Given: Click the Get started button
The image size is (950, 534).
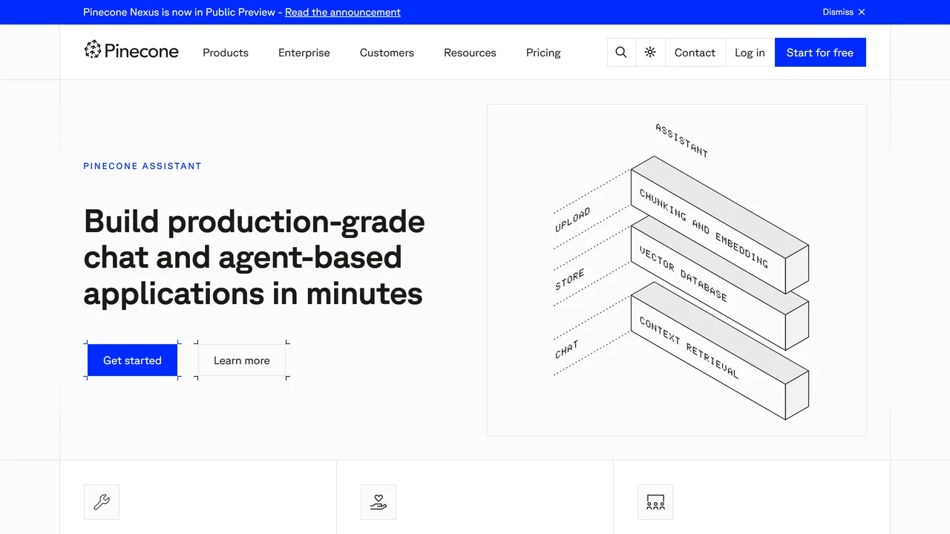Looking at the screenshot, I should point(132,360).
